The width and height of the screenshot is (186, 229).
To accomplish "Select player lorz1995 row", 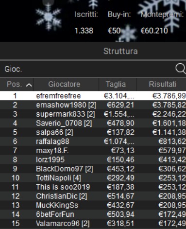I will 93,159.
